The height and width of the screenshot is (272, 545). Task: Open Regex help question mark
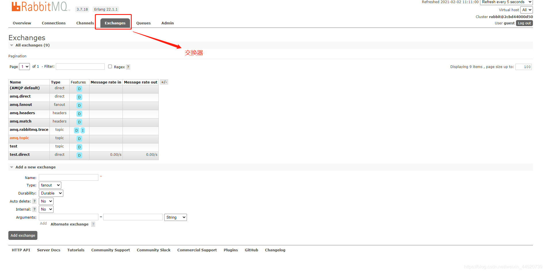click(128, 67)
